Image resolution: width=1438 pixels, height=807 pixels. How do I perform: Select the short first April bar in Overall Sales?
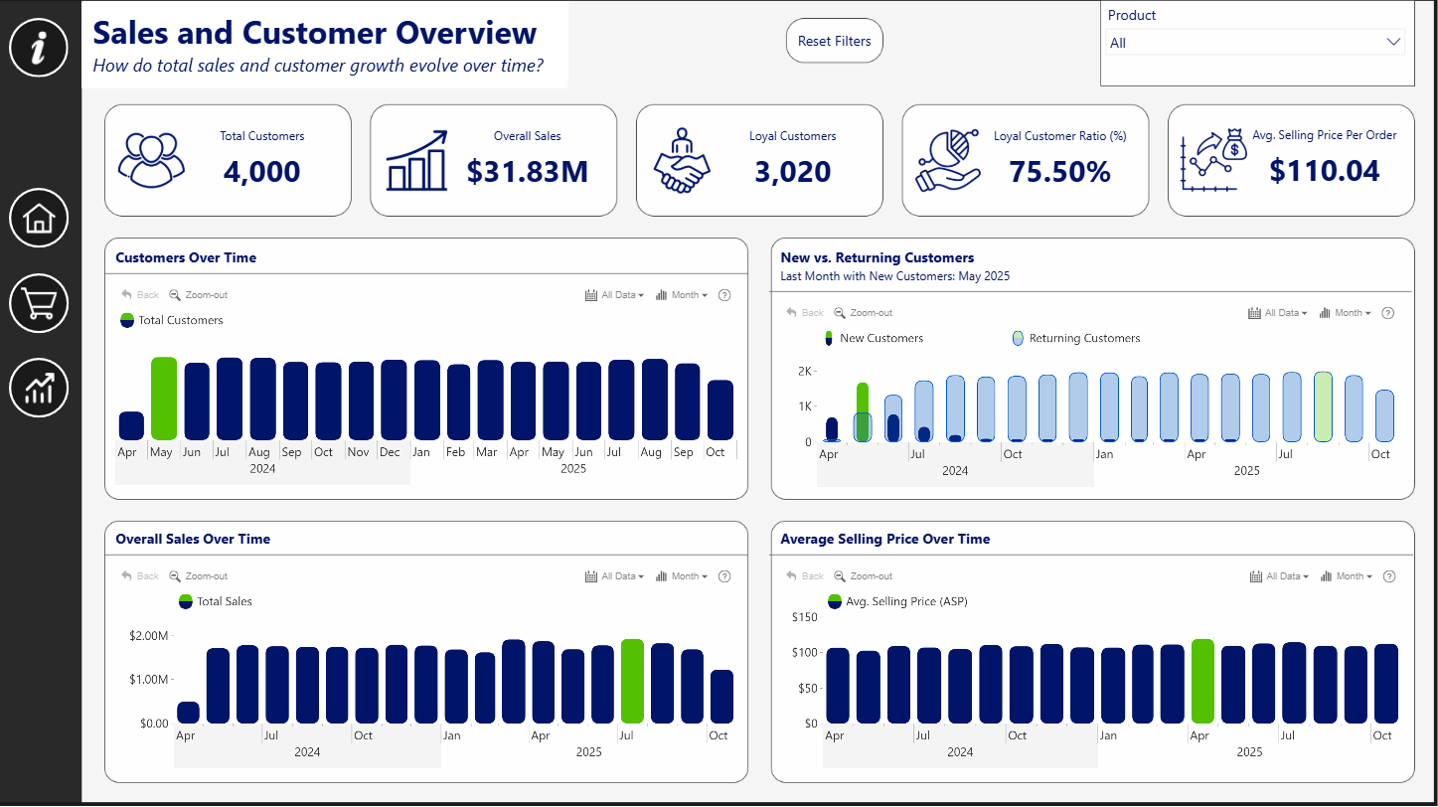[188, 713]
